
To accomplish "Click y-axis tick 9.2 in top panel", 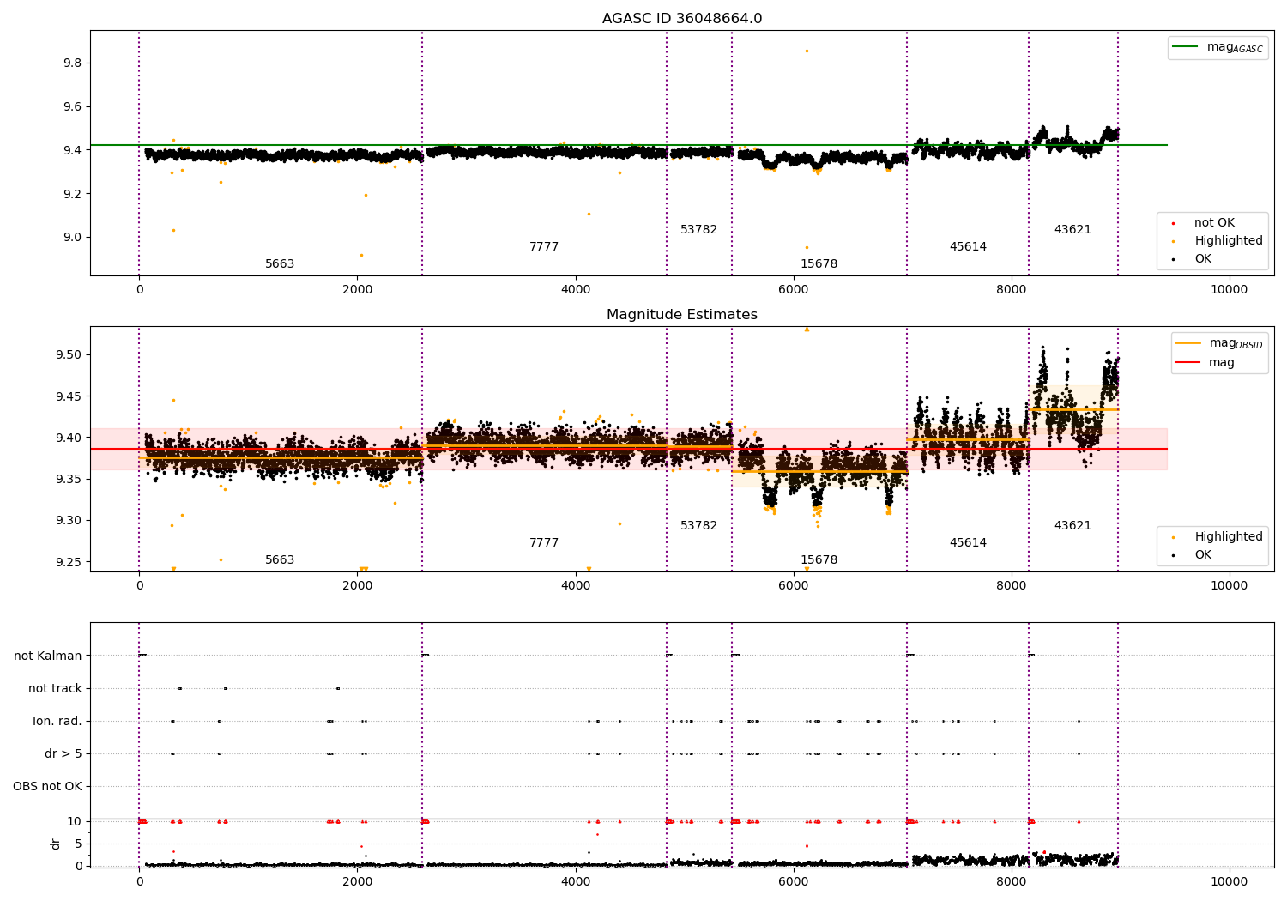I will pos(72,194).
